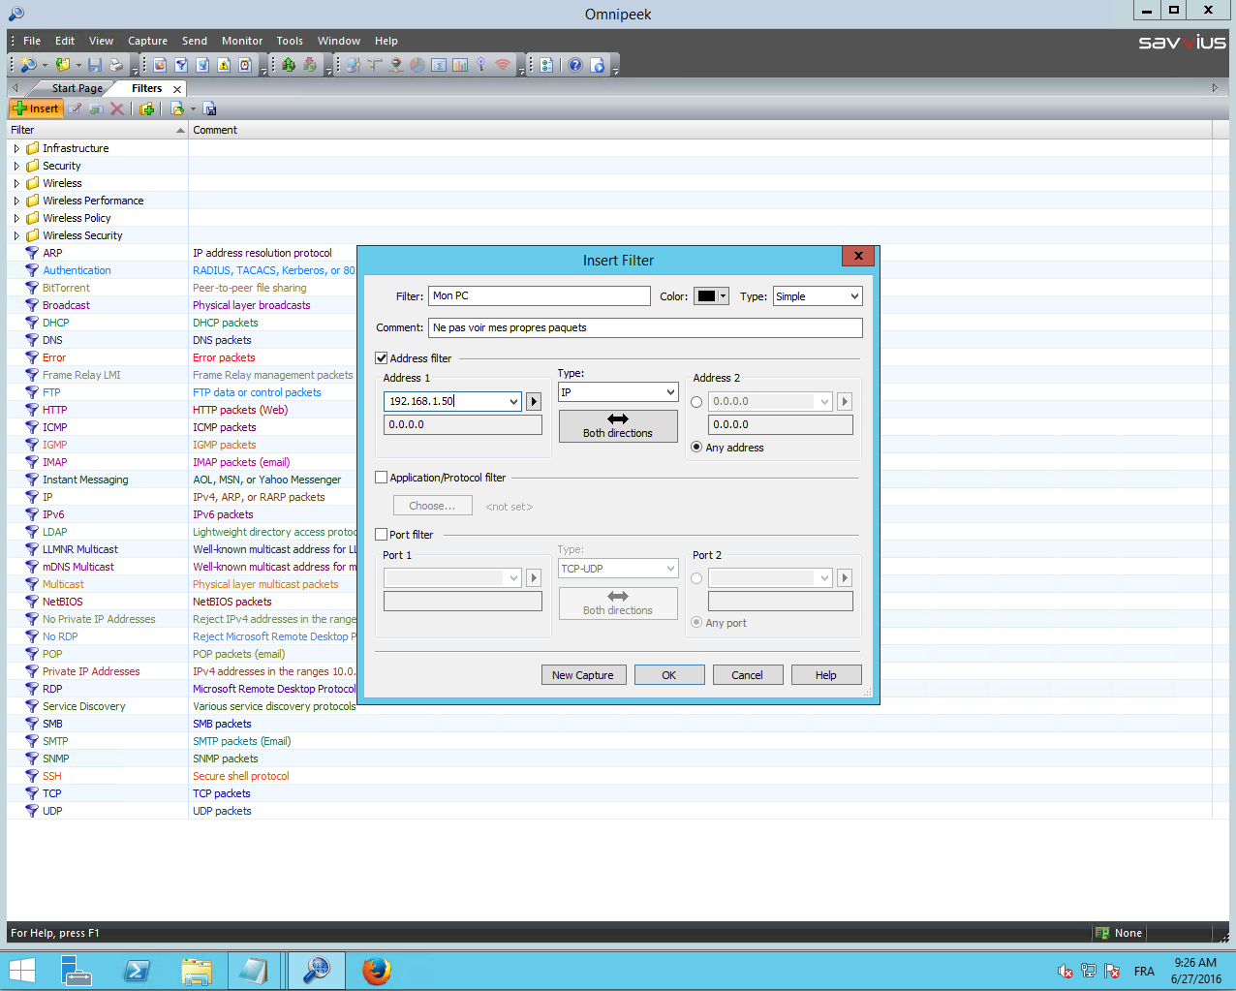Click the Save filters floppy icon in Filters toolbar

pyautogui.click(x=210, y=108)
